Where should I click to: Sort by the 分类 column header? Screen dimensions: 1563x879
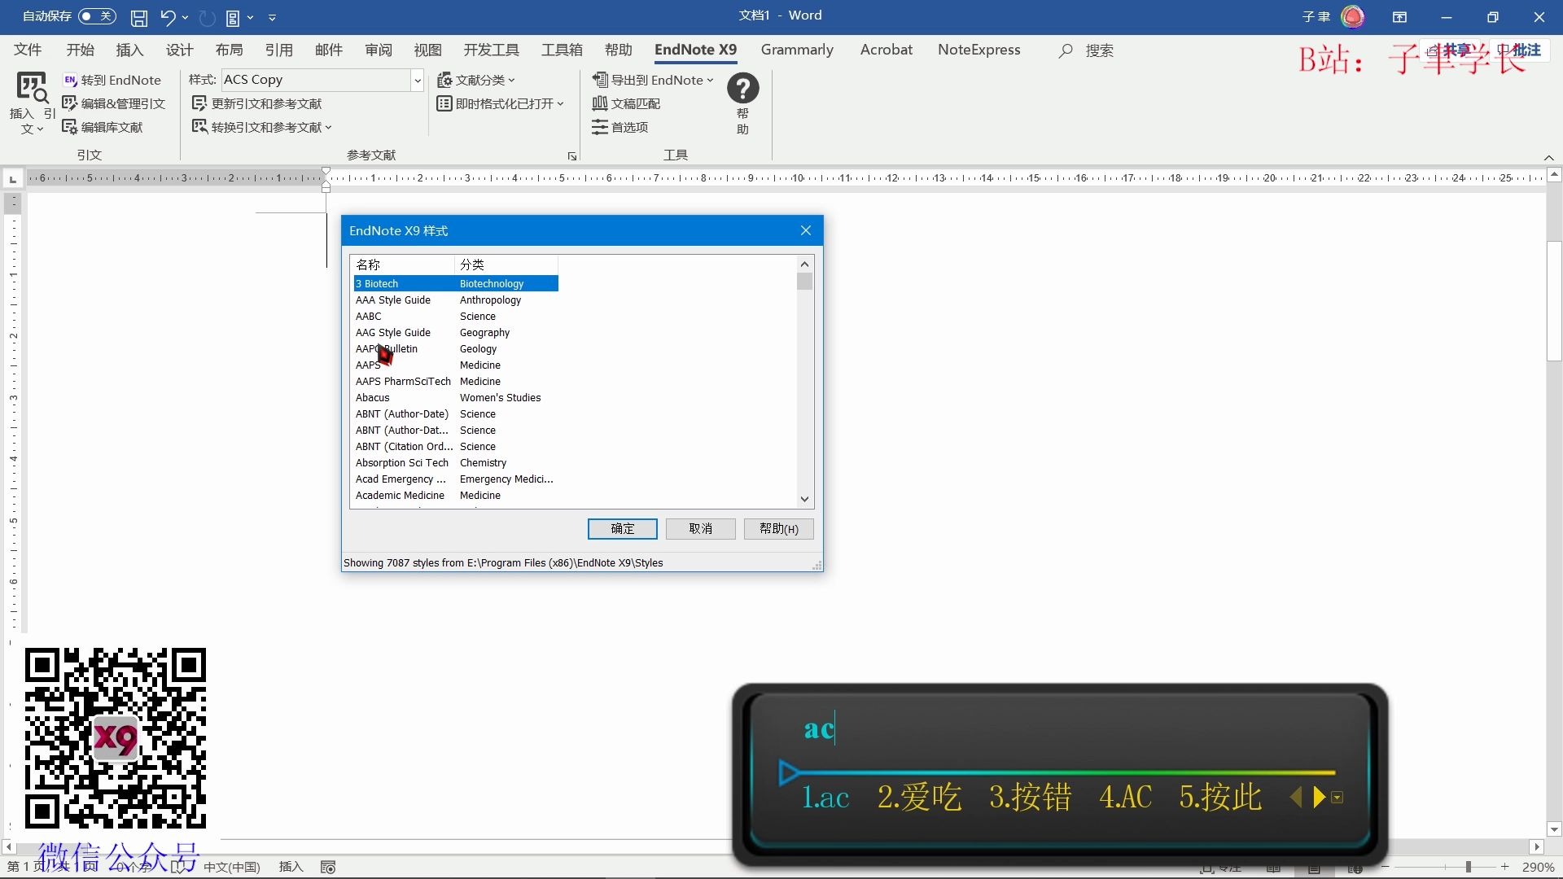506,265
